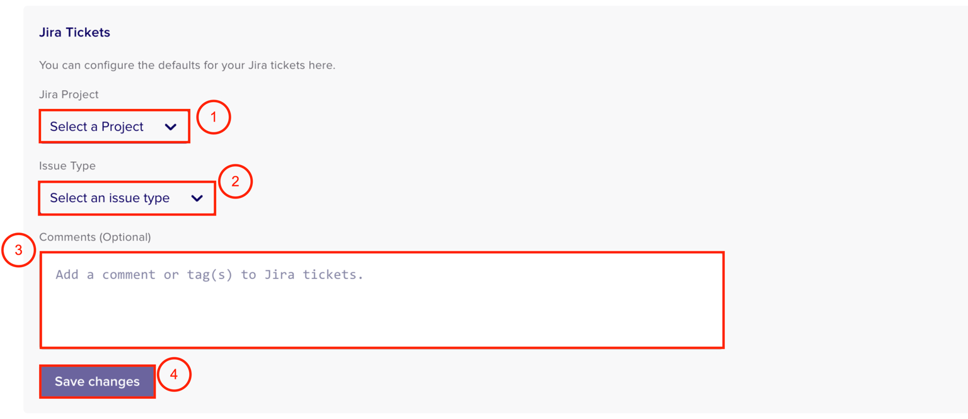Viewport: 968px width, 419px height.
Task: Open the Select a Project dropdown
Action: [114, 127]
